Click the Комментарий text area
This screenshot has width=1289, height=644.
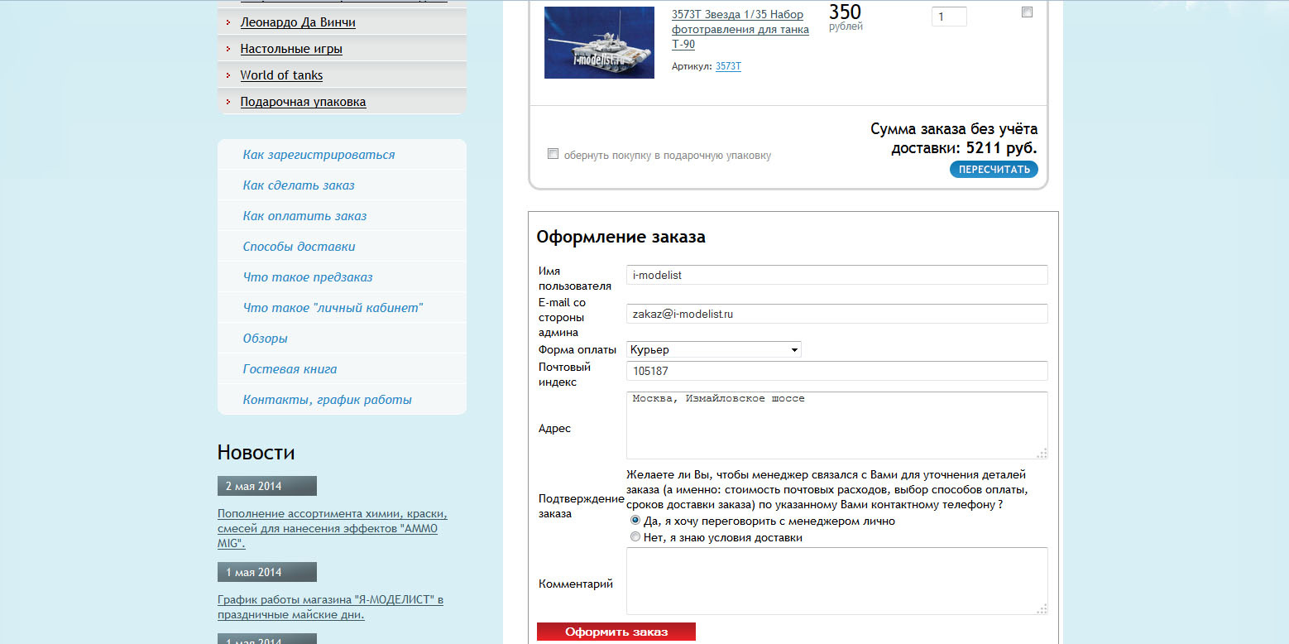click(836, 581)
